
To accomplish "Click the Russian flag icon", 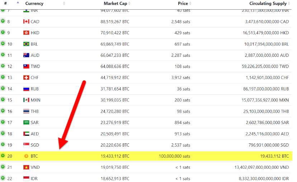I will 26,89.
